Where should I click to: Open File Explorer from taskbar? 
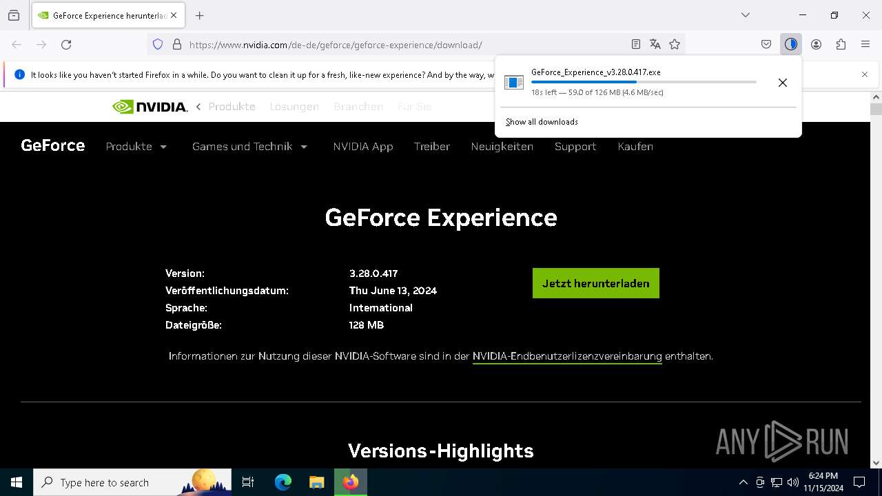316,482
